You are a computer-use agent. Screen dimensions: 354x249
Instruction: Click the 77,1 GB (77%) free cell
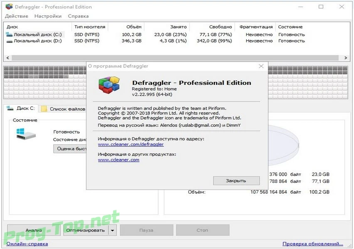pyautogui.click(x=216, y=35)
